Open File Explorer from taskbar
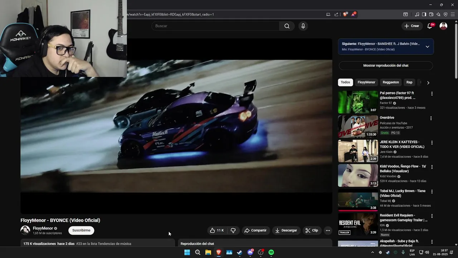This screenshot has height=258, width=458. pos(208,252)
